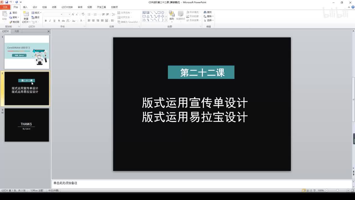The height and width of the screenshot is (200, 355).
Task: Open the font name combo box
Action: [53, 14]
